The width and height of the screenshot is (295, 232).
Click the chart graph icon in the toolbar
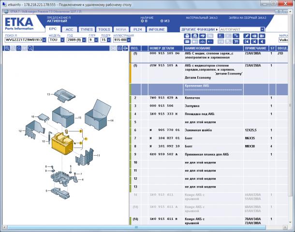[203, 42]
